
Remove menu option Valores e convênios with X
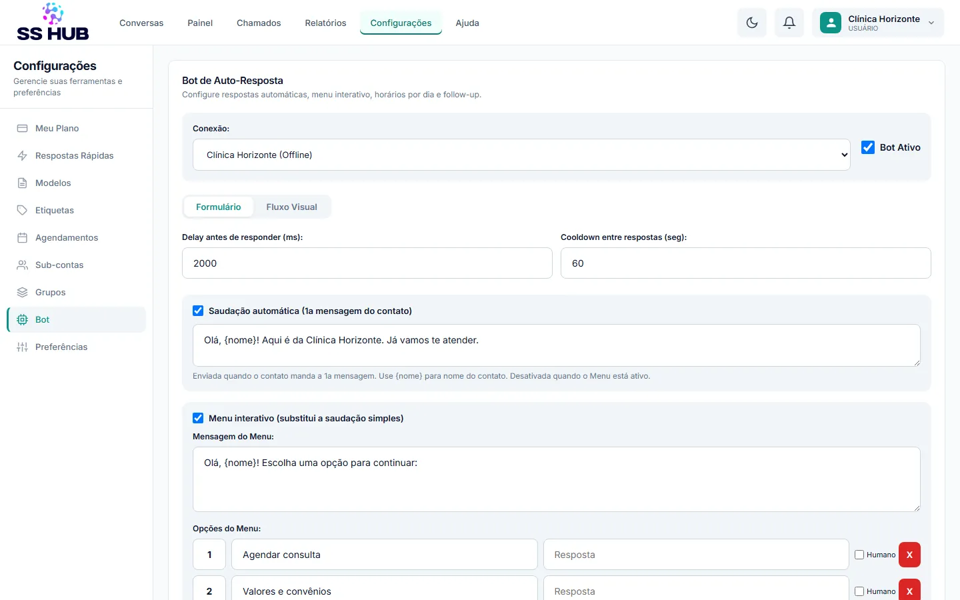909,590
